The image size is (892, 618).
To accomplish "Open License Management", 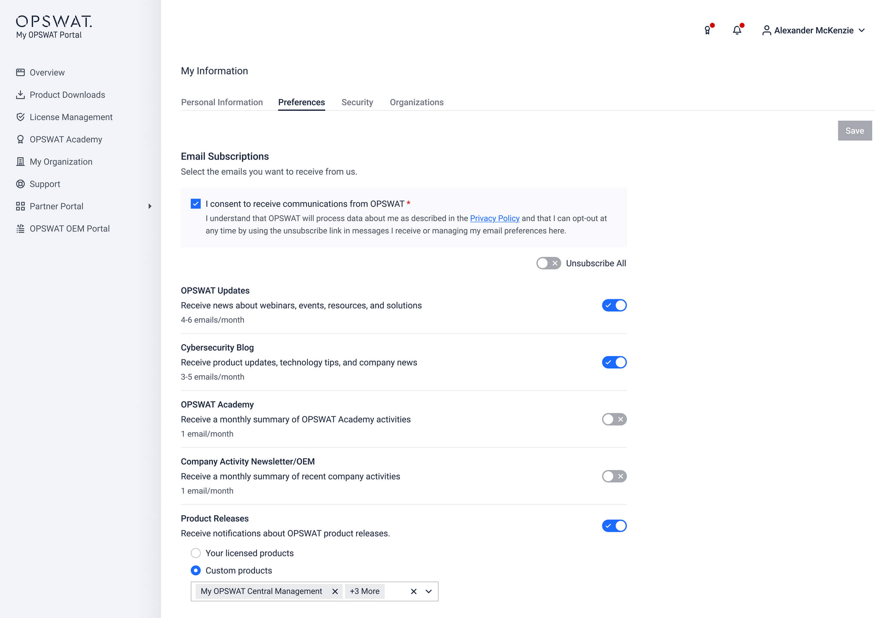I will (x=71, y=117).
